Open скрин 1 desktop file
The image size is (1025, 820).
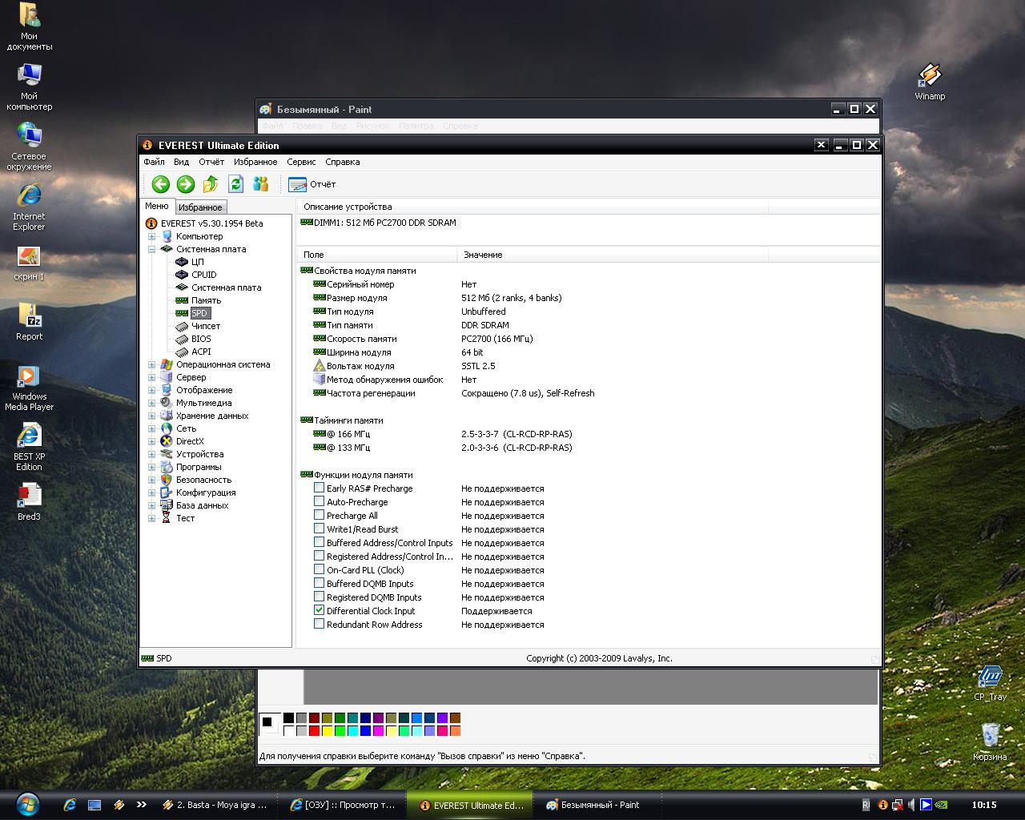point(29,263)
